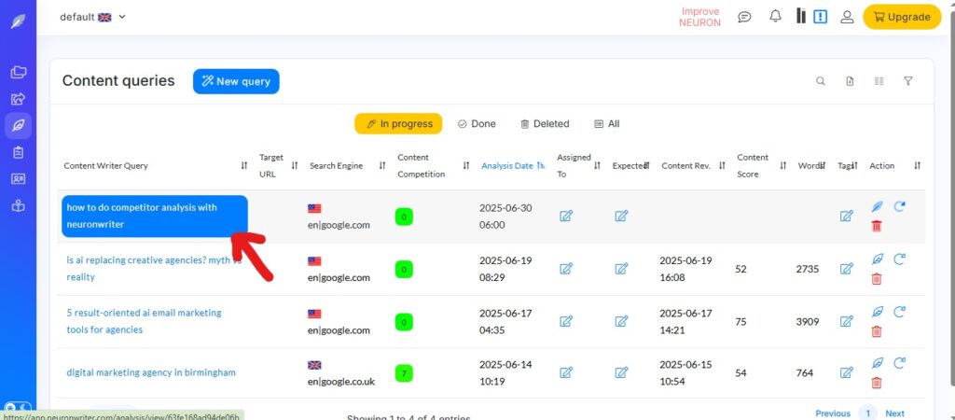Click the Upgrade button
This screenshot has height=420, width=955.
click(x=902, y=17)
